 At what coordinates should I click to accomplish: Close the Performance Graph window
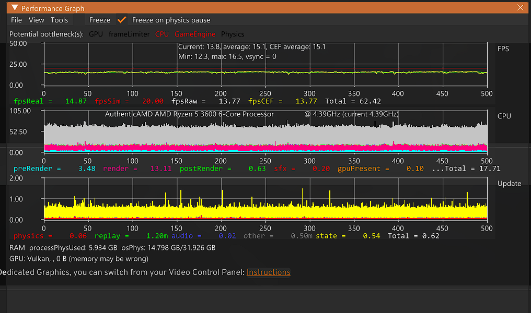click(520, 7)
